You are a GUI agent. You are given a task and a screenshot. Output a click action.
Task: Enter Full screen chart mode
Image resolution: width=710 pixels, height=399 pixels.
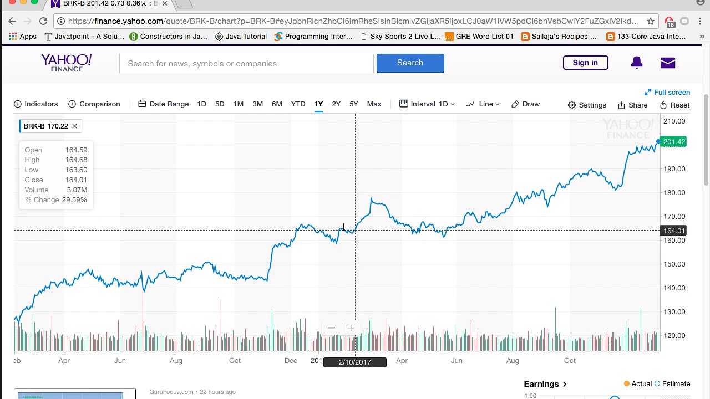tap(667, 93)
